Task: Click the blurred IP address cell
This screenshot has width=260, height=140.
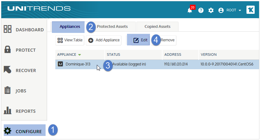Action: [176, 64]
